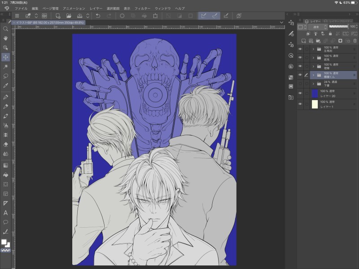Open the アニメーション menu
The height and width of the screenshot is (269, 359).
click(74, 9)
